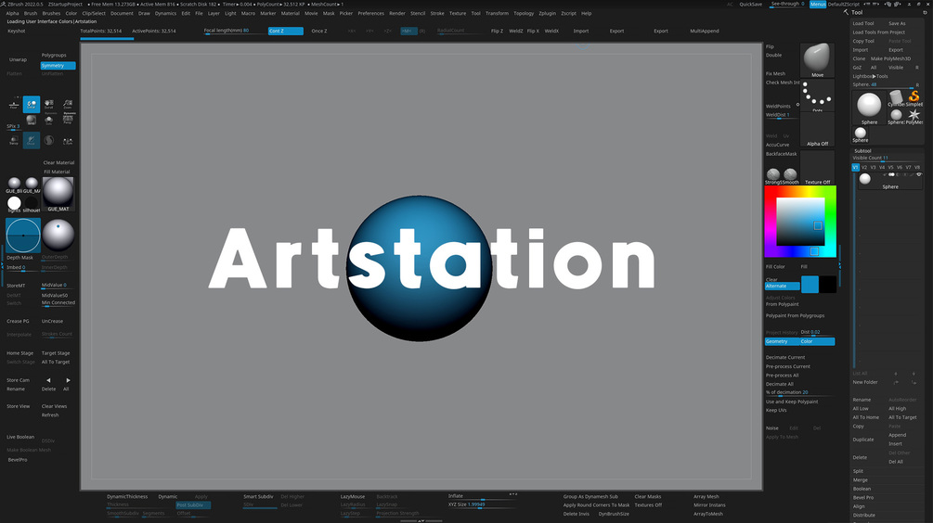The image size is (933, 523).
Task: Toggle Color in project history
Action: [x=817, y=341]
